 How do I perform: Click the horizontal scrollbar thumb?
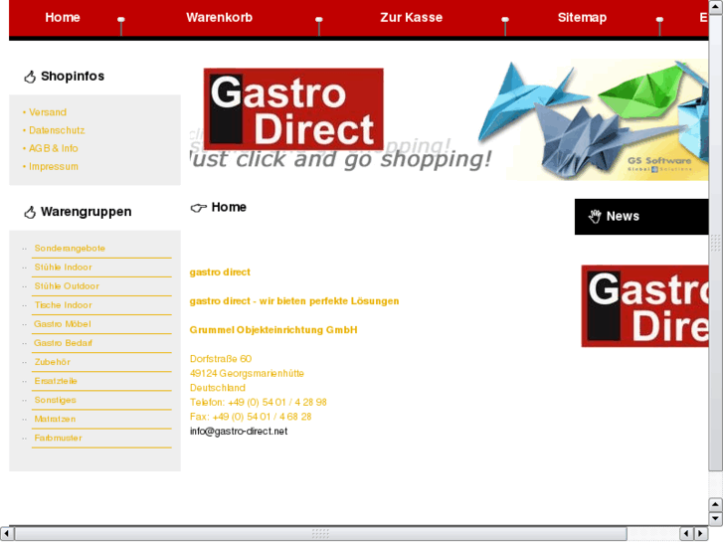(320, 533)
